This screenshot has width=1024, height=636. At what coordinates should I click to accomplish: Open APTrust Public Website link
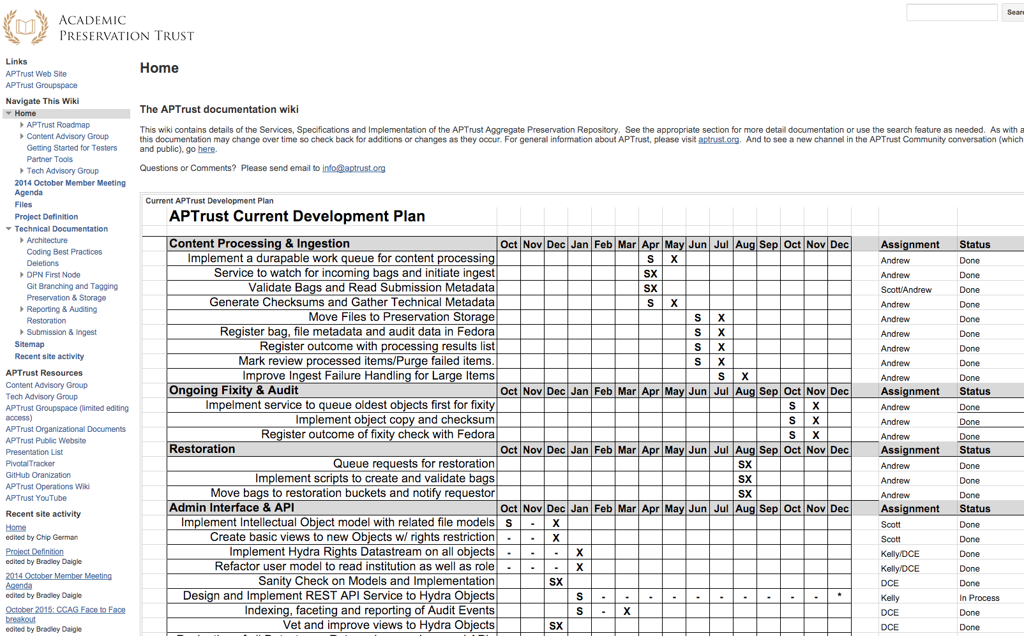tap(46, 441)
